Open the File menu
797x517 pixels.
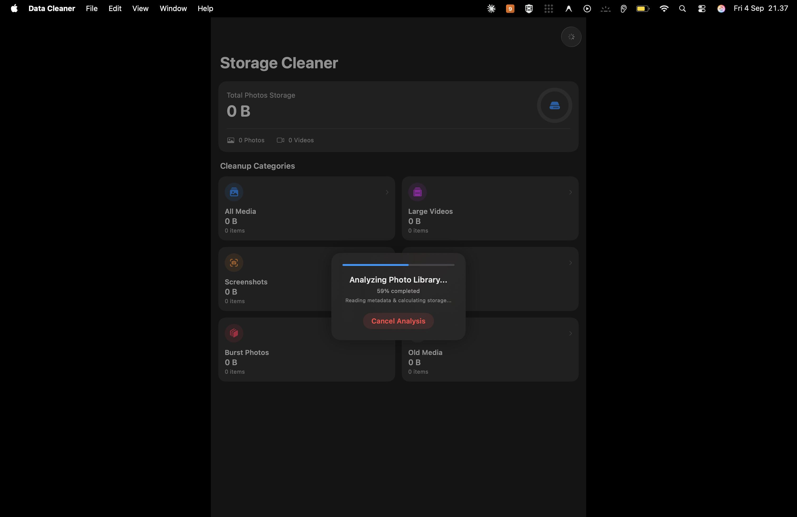pyautogui.click(x=91, y=8)
